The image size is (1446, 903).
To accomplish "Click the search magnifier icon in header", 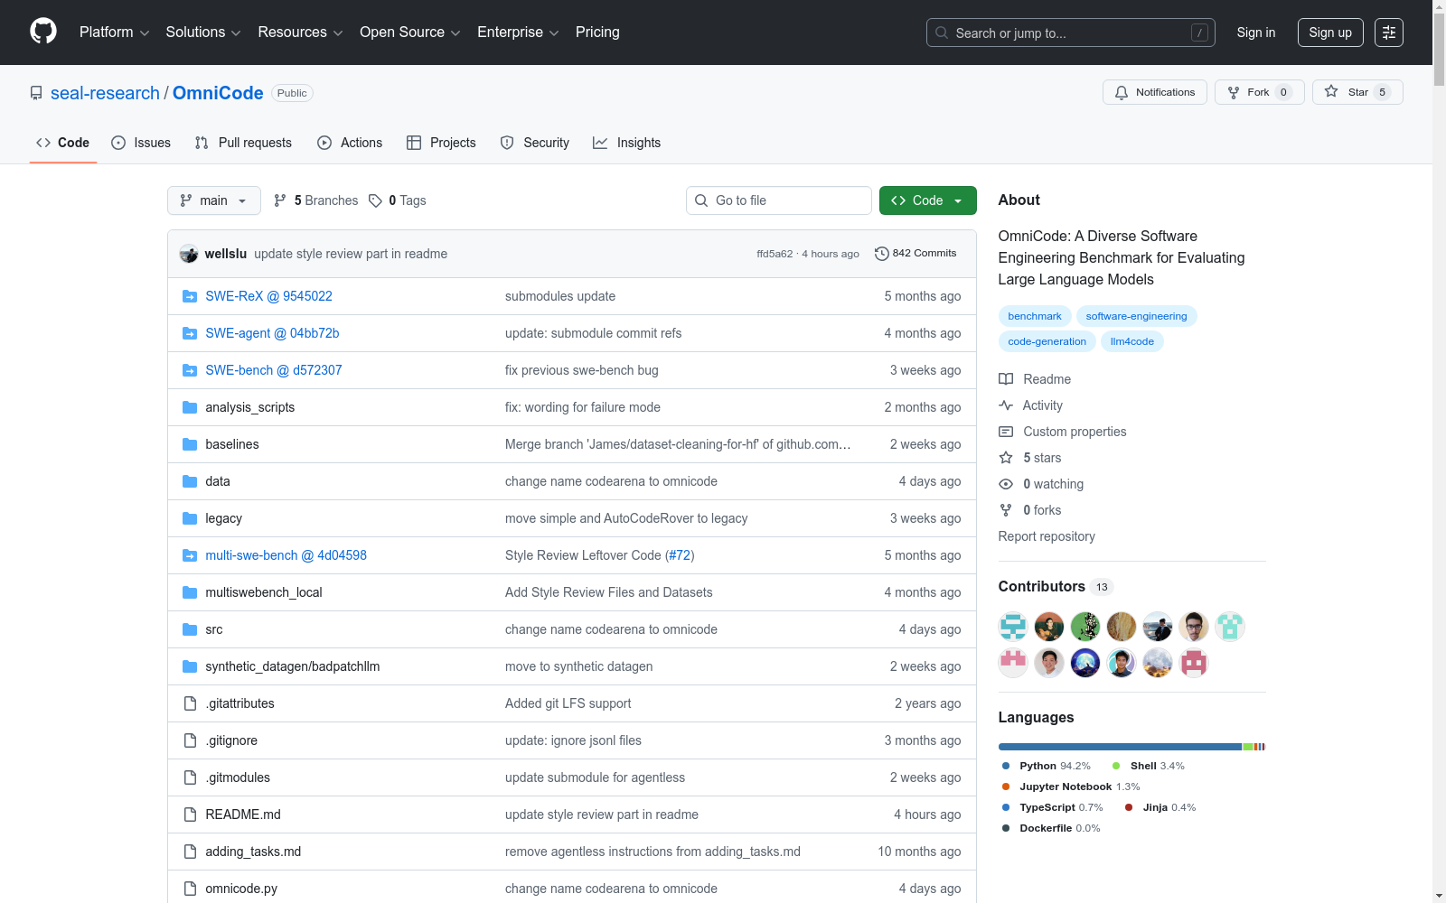I will pos(942,33).
